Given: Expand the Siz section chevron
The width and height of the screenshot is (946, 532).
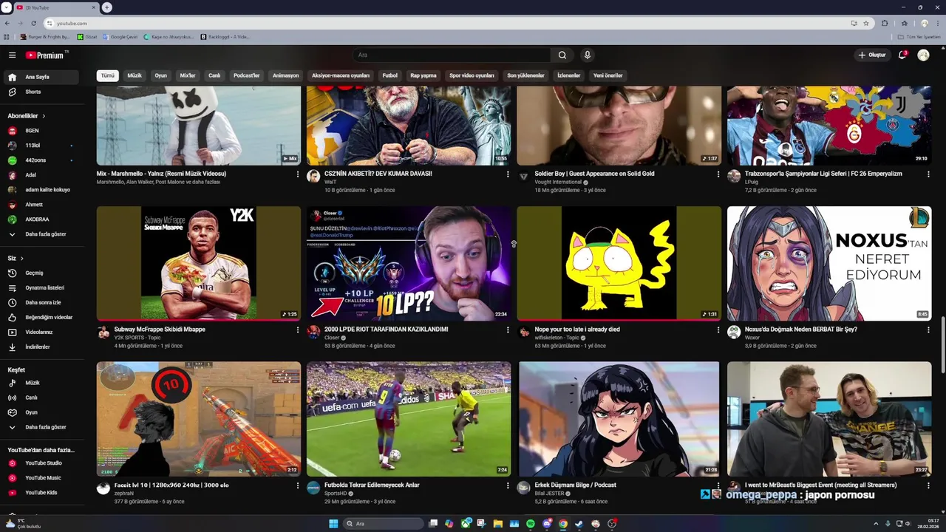Looking at the screenshot, I should coord(22,259).
